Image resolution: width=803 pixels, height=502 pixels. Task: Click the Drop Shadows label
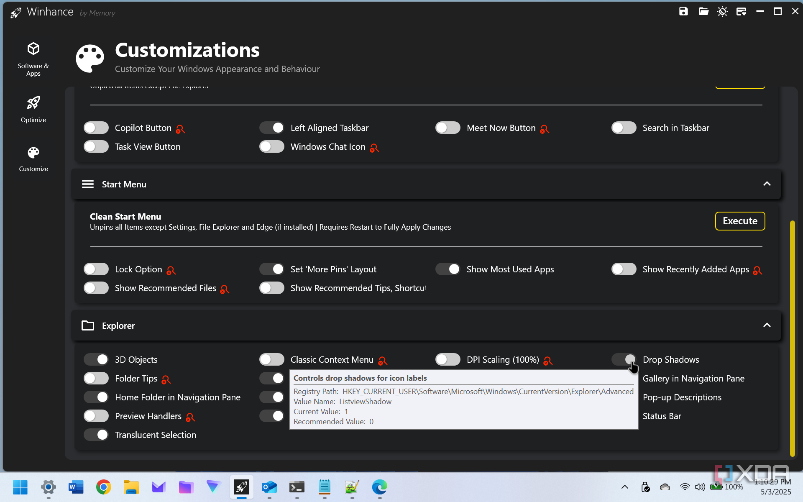point(671,359)
